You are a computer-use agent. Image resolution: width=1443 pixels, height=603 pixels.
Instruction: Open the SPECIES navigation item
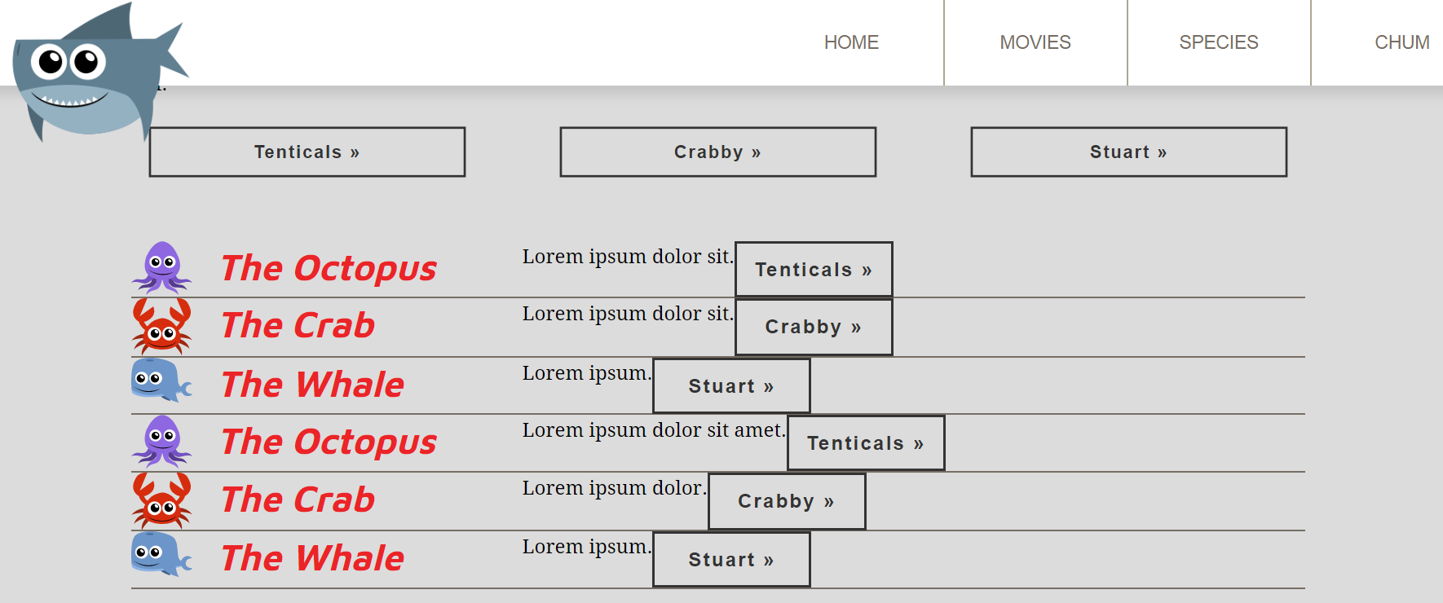[1219, 42]
